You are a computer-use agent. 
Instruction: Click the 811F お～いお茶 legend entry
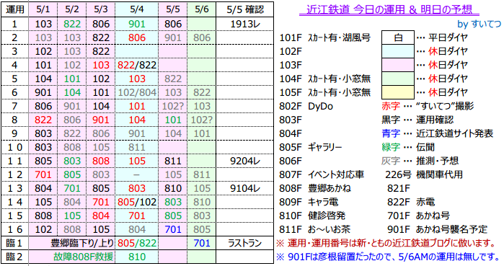[315, 229]
